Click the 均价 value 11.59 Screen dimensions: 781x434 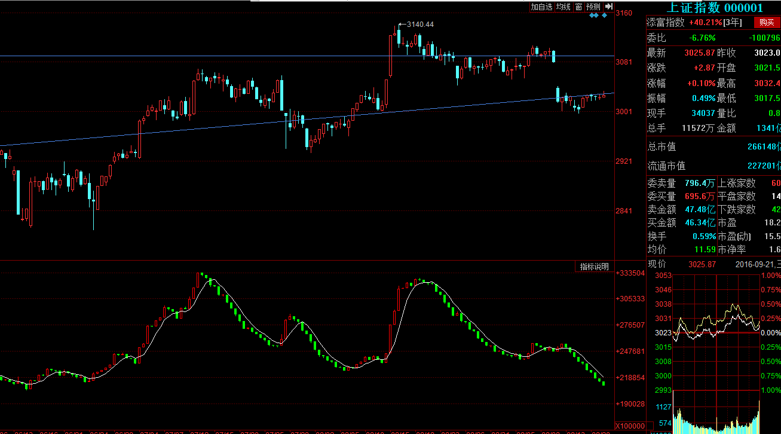[x=705, y=249]
